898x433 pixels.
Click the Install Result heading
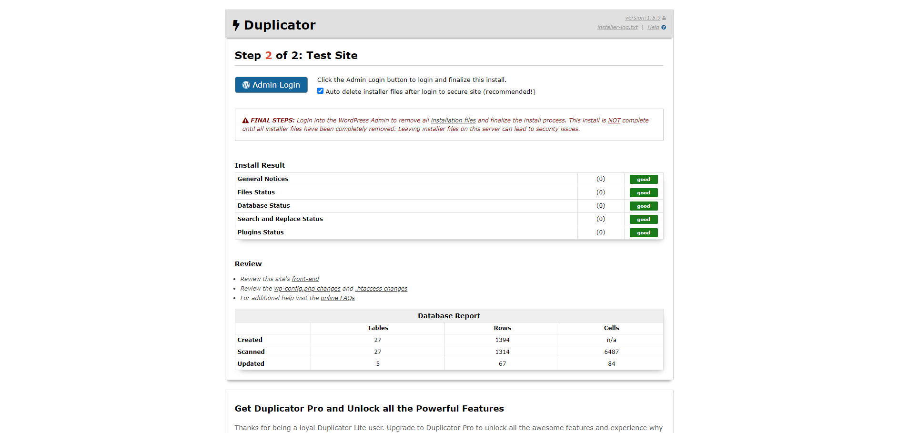[x=260, y=165]
